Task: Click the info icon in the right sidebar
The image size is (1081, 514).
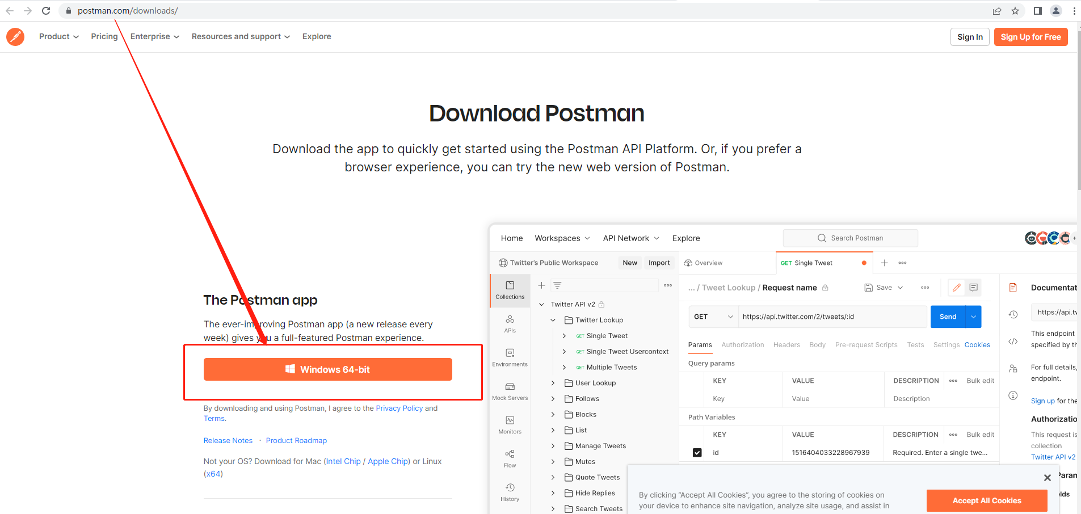Action: pyautogui.click(x=1013, y=395)
